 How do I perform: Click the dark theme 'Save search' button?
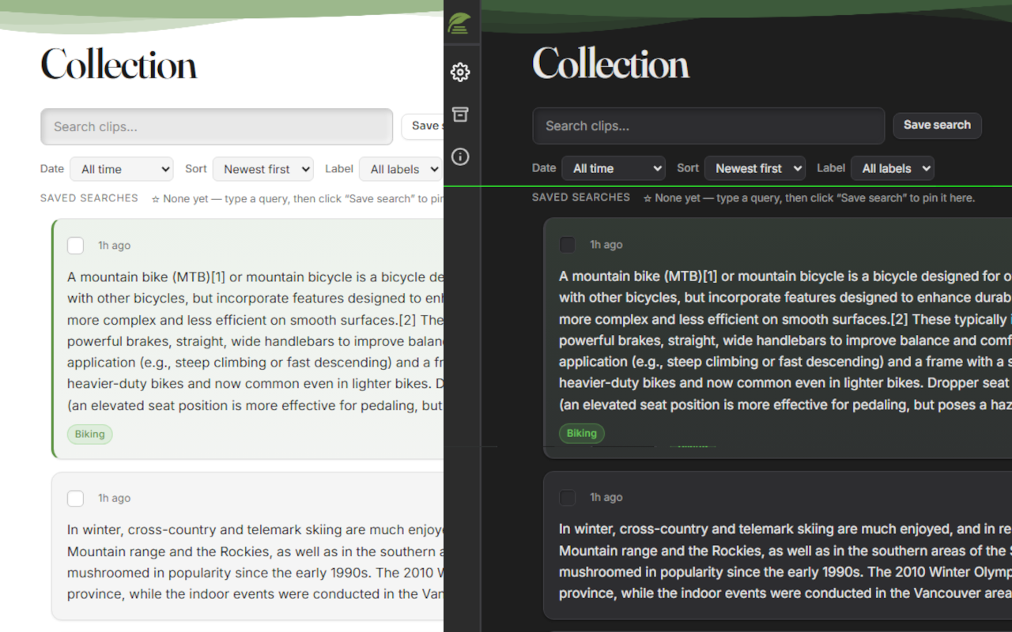[x=937, y=125]
